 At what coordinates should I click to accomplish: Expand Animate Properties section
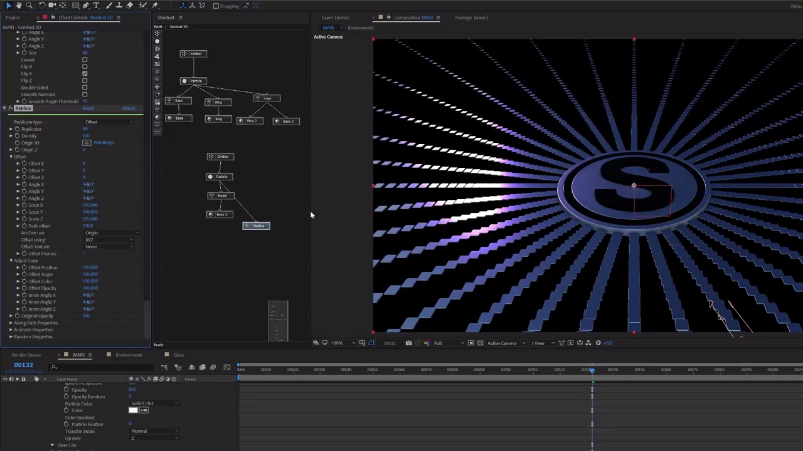click(x=11, y=329)
